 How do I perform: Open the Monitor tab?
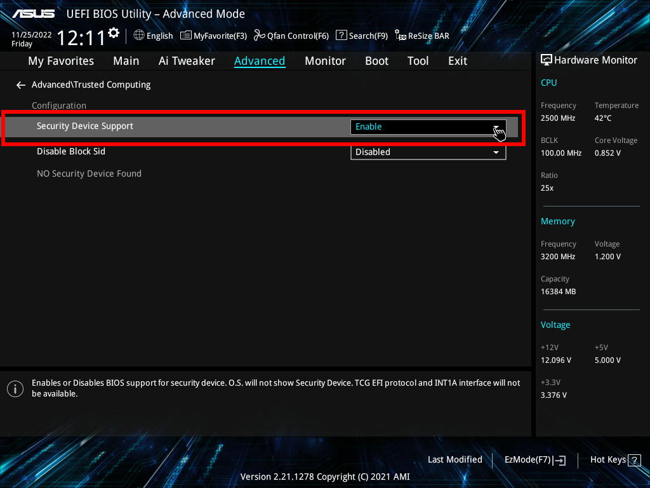click(325, 61)
